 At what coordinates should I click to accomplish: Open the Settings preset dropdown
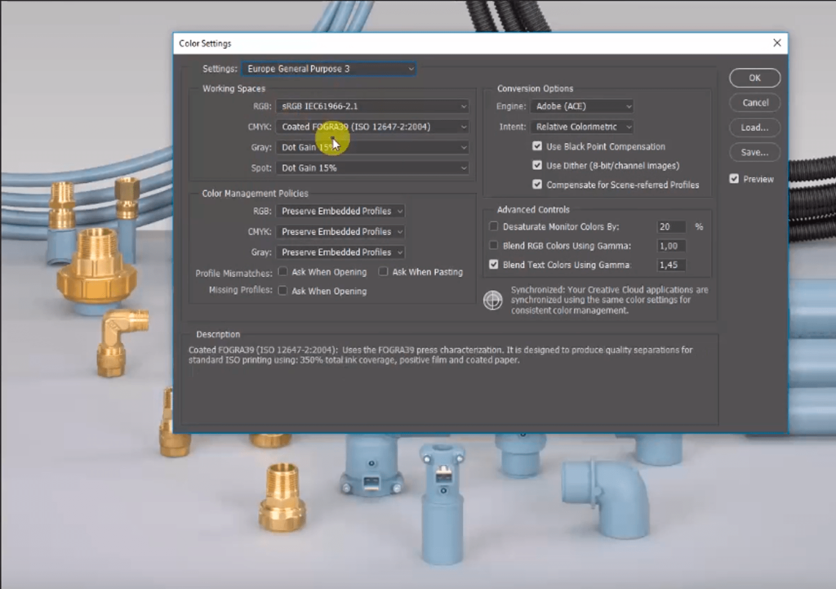click(328, 69)
